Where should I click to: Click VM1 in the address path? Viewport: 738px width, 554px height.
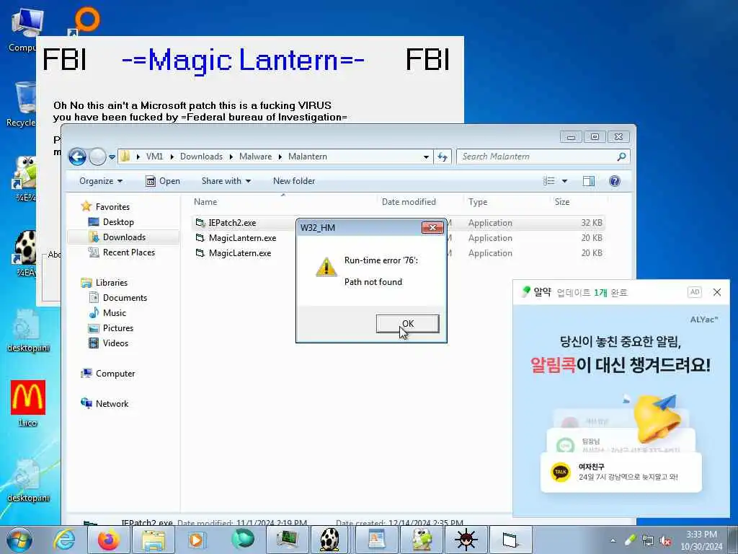click(154, 157)
